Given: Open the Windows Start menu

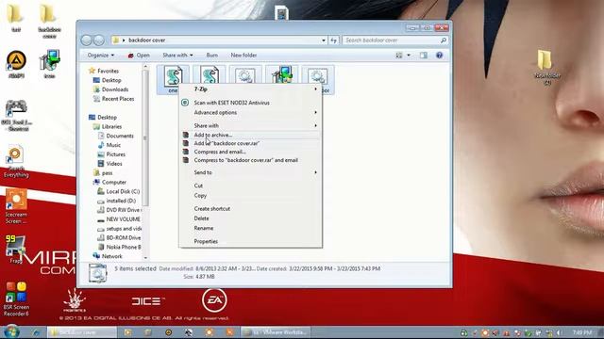Looking at the screenshot, I should [10, 332].
